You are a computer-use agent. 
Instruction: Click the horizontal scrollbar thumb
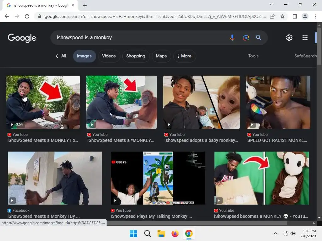(x=197, y=223)
